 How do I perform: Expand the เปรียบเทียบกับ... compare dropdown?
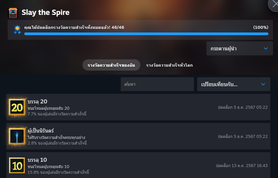tap(234, 84)
